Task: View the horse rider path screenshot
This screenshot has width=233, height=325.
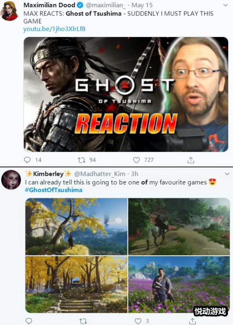Action: [179, 227]
